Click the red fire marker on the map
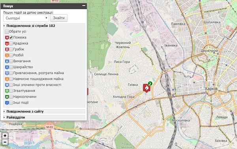 147,88
